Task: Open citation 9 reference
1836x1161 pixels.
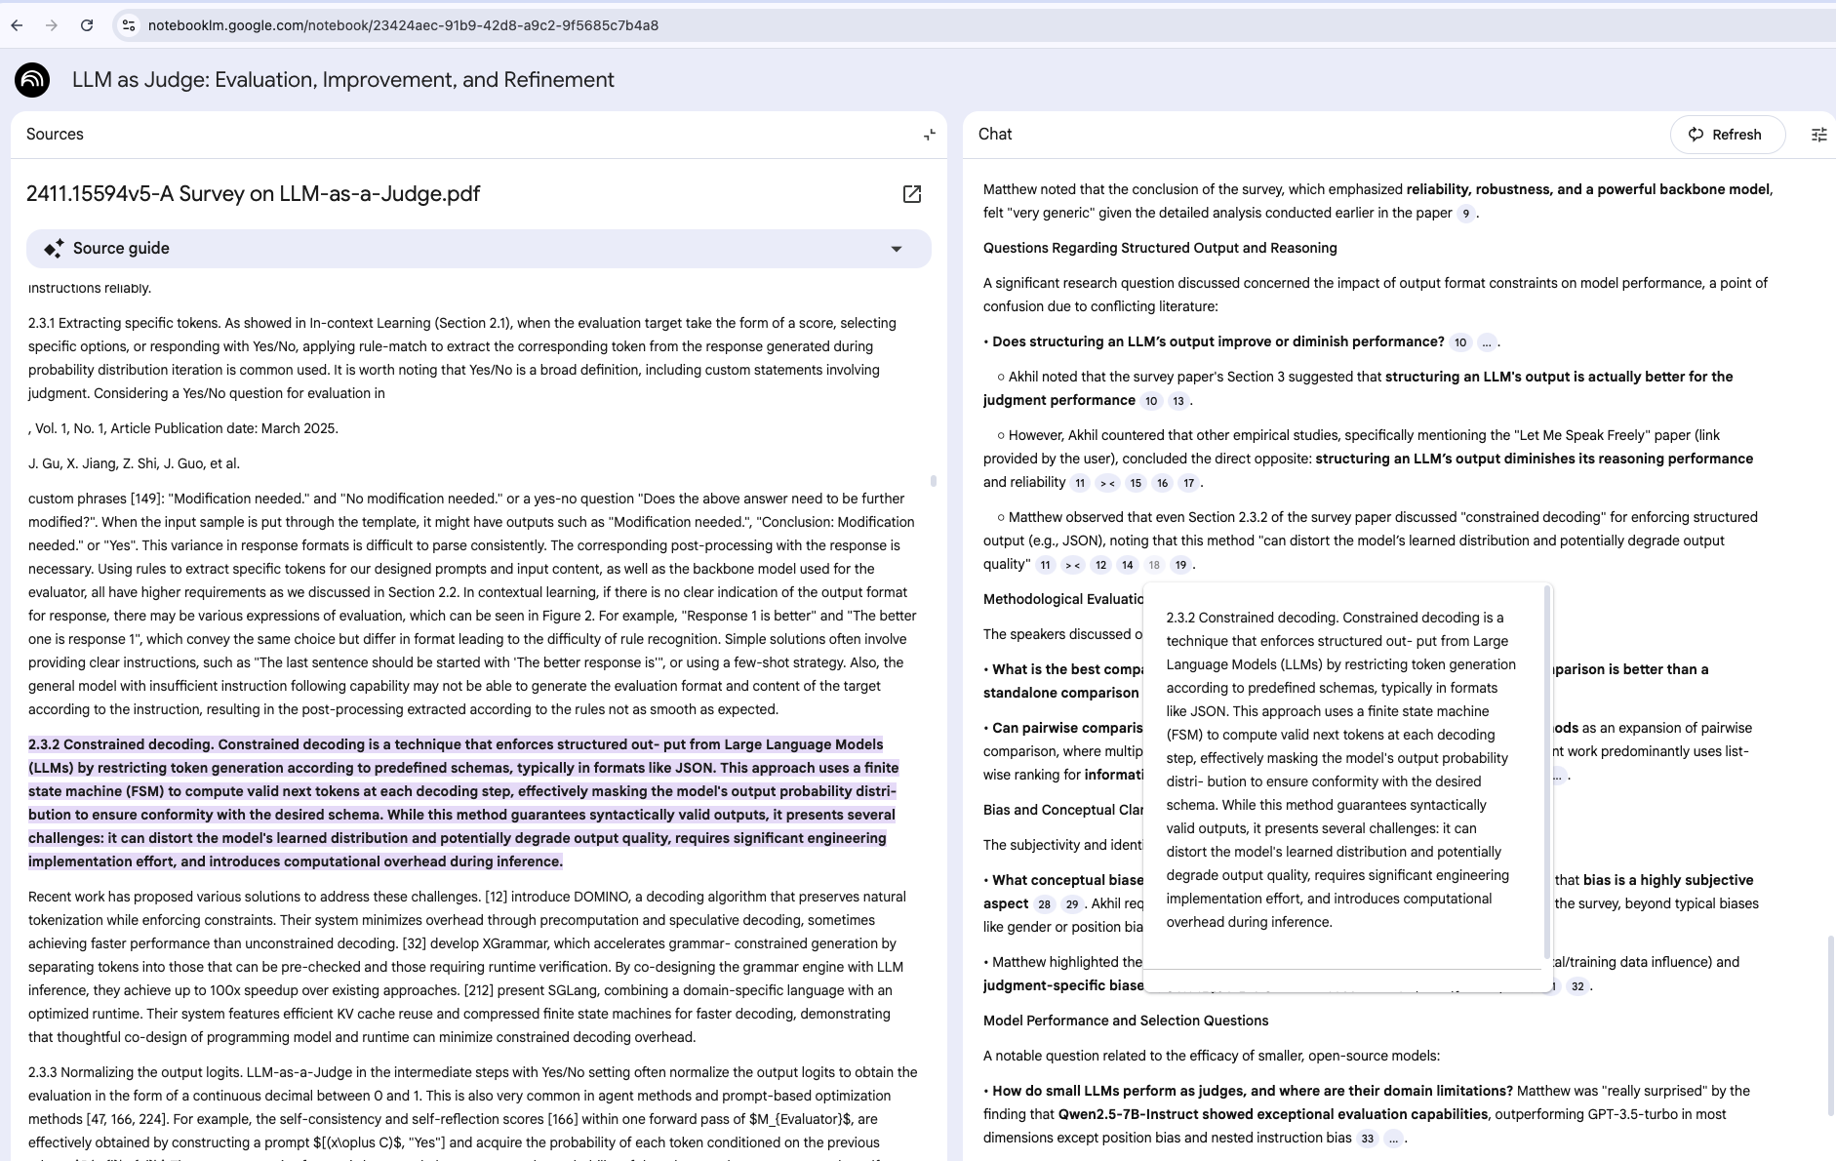Action: click(1465, 214)
